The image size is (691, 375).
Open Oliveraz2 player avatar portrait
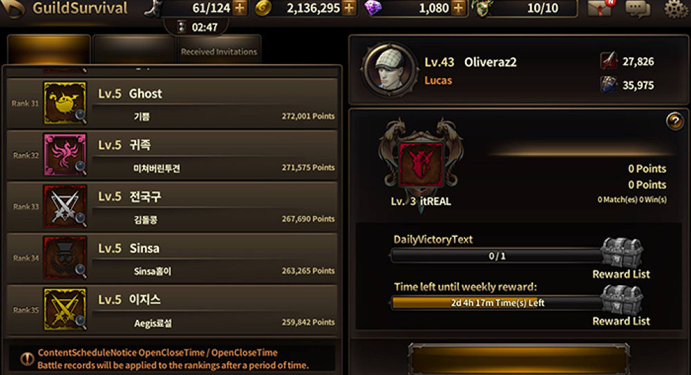point(389,69)
